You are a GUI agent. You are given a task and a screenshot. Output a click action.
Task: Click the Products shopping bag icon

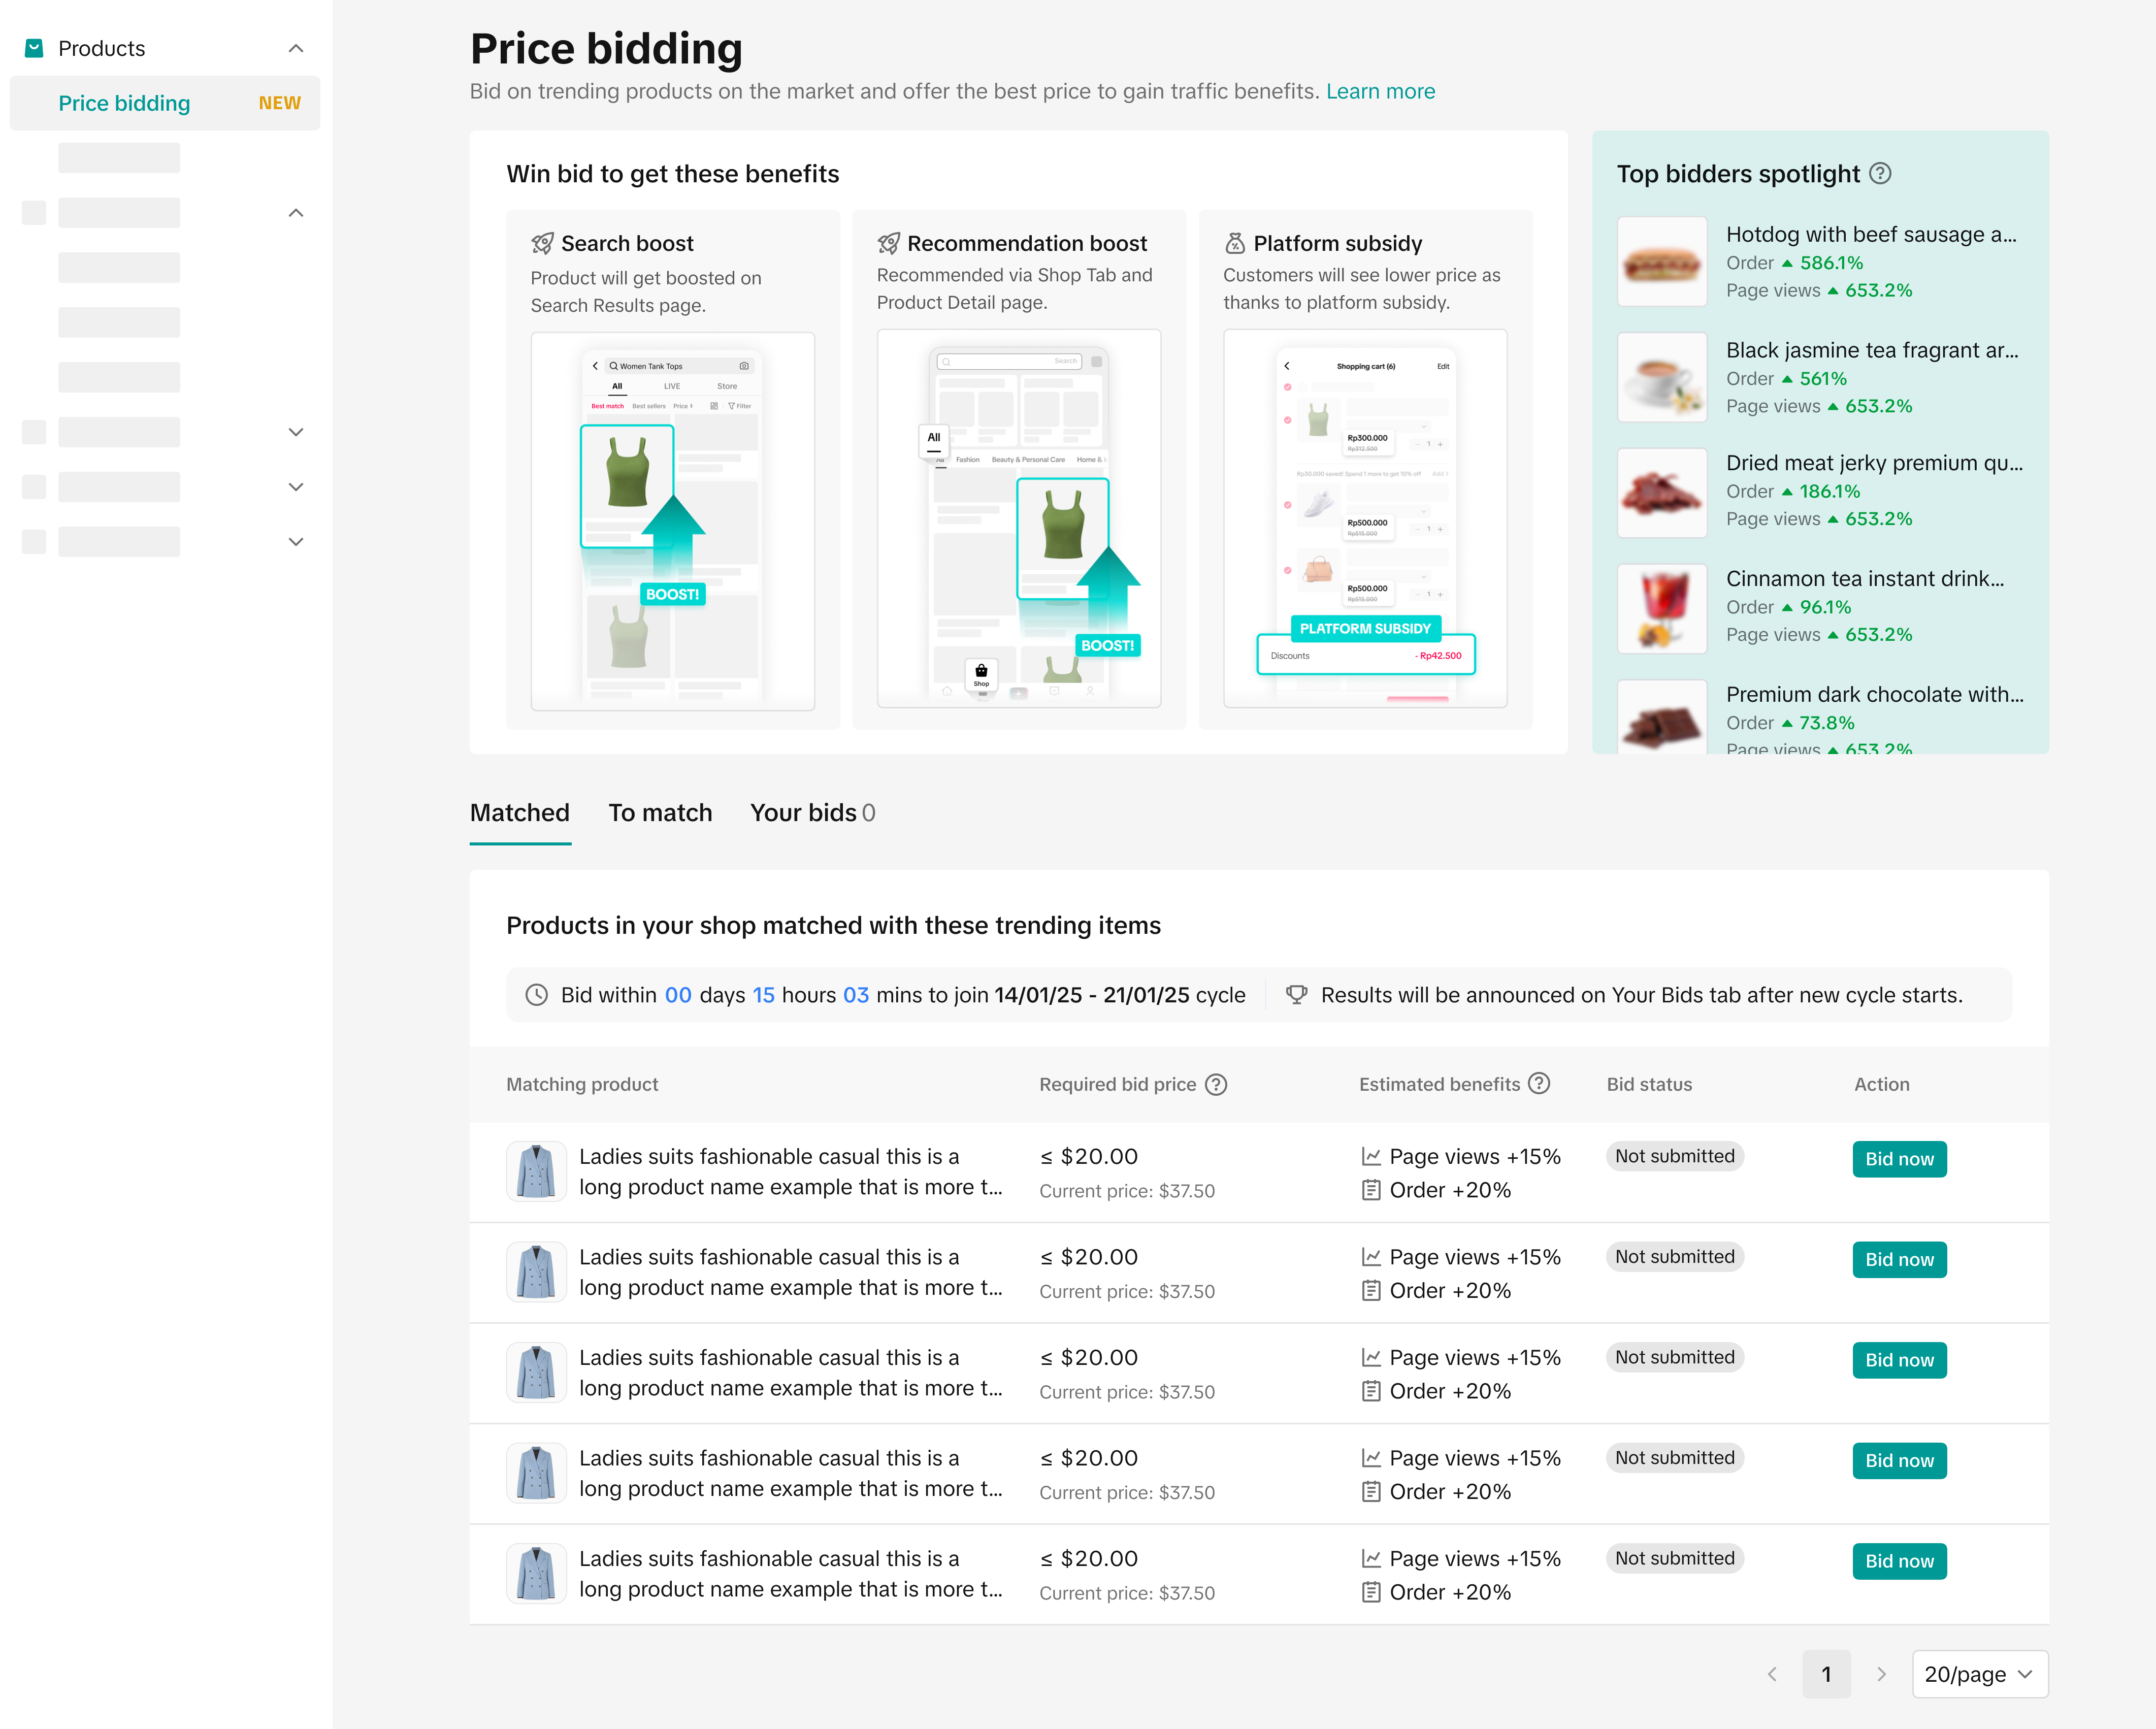[34, 48]
